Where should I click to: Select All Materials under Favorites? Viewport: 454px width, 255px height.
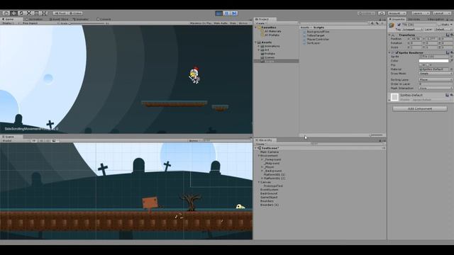click(x=272, y=31)
